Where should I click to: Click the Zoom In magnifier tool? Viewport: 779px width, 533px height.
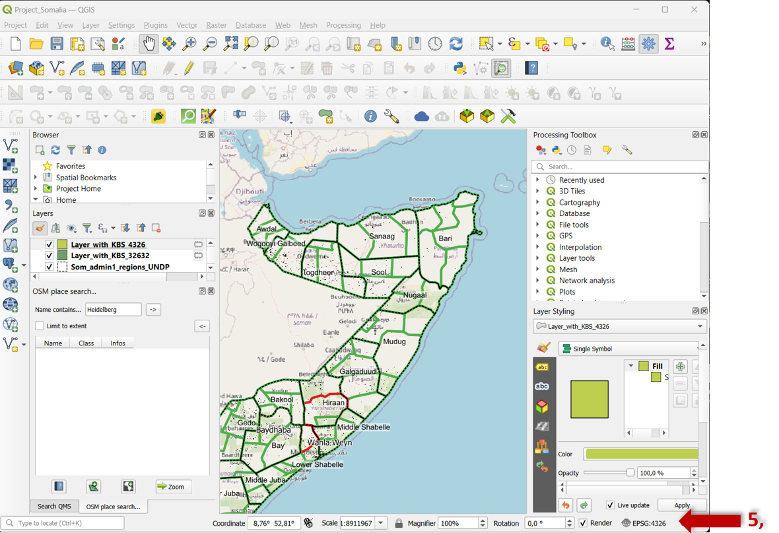coord(189,44)
